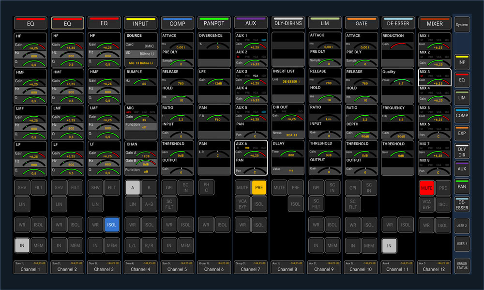Open the SOURCE panel in Channel 4
484x290 pixels.
(x=140, y=49)
